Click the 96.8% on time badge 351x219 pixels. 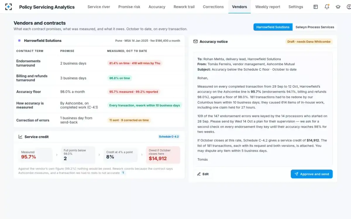(x=120, y=78)
